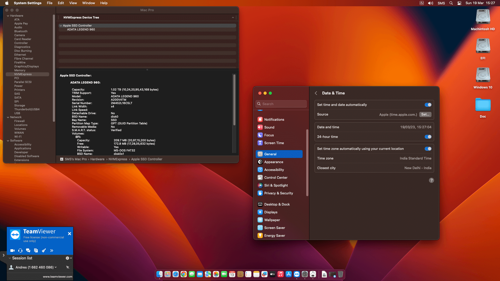Open TeamViewer chat icon
The height and width of the screenshot is (281, 500).
[x=28, y=251]
